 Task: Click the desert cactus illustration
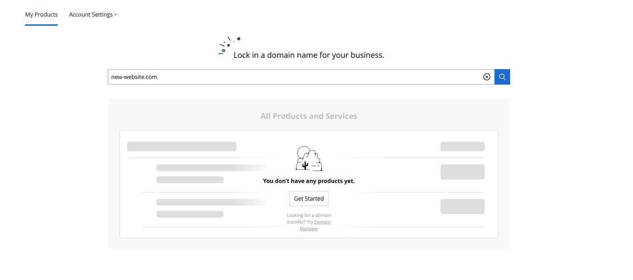point(309,159)
